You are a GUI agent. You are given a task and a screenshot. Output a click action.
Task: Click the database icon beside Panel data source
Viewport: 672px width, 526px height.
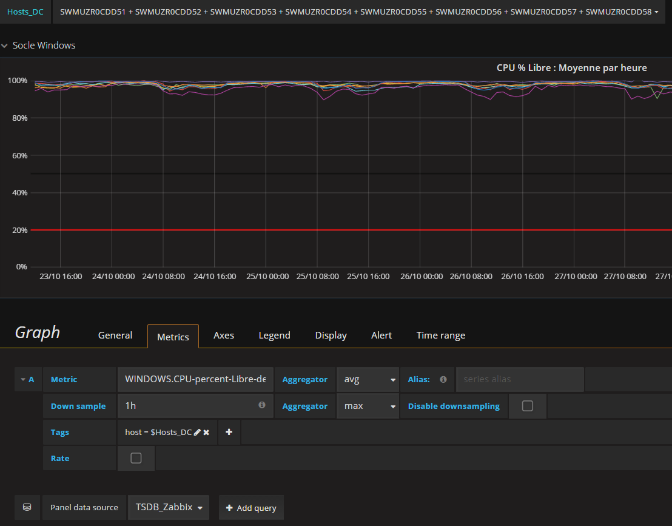tap(27, 507)
